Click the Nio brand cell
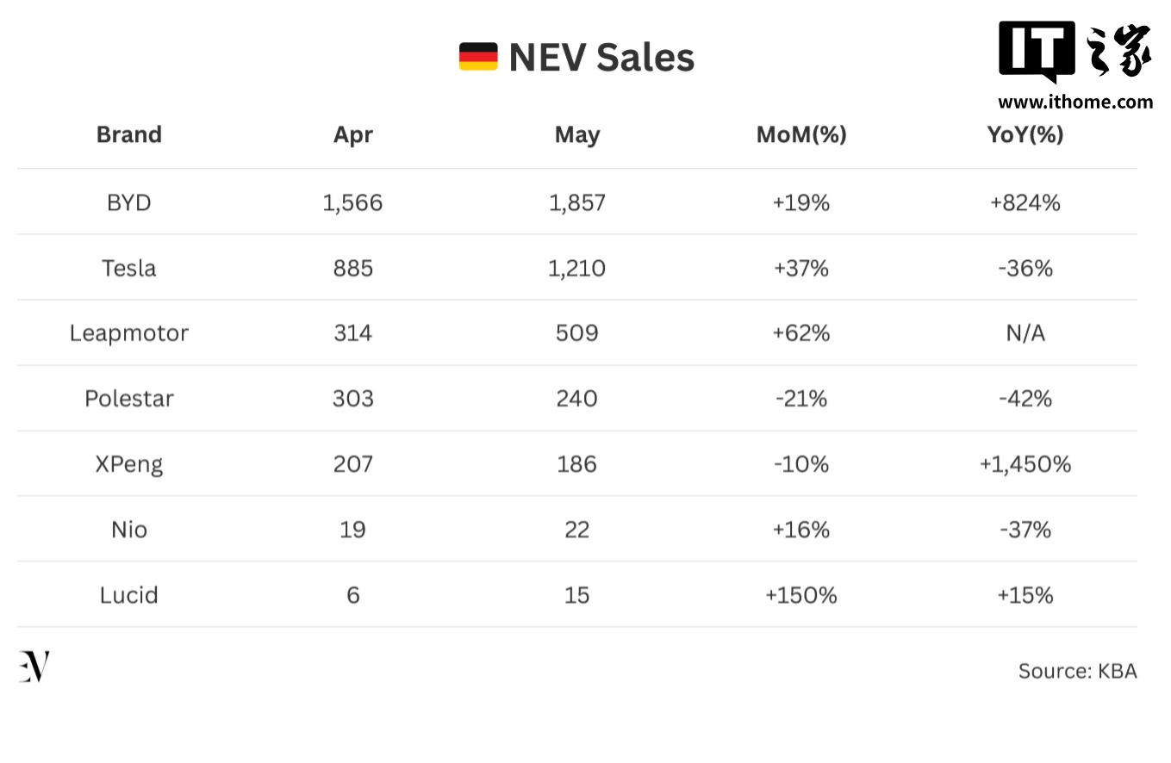The height and width of the screenshot is (763, 1171). [129, 530]
